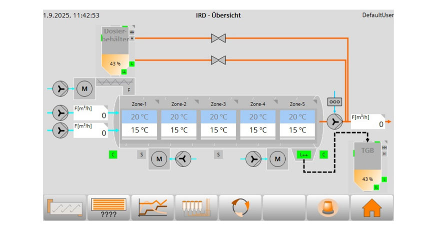Click the green LL indicator on Dosierbehälter

[124, 72]
